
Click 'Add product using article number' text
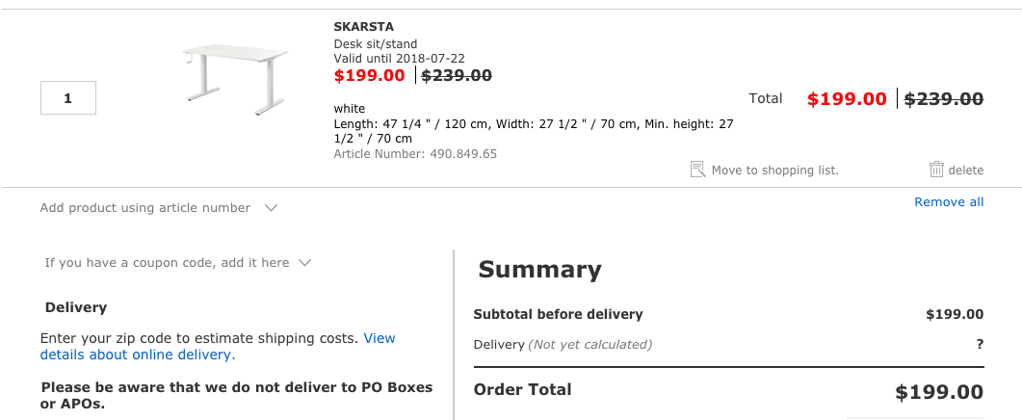click(x=145, y=207)
